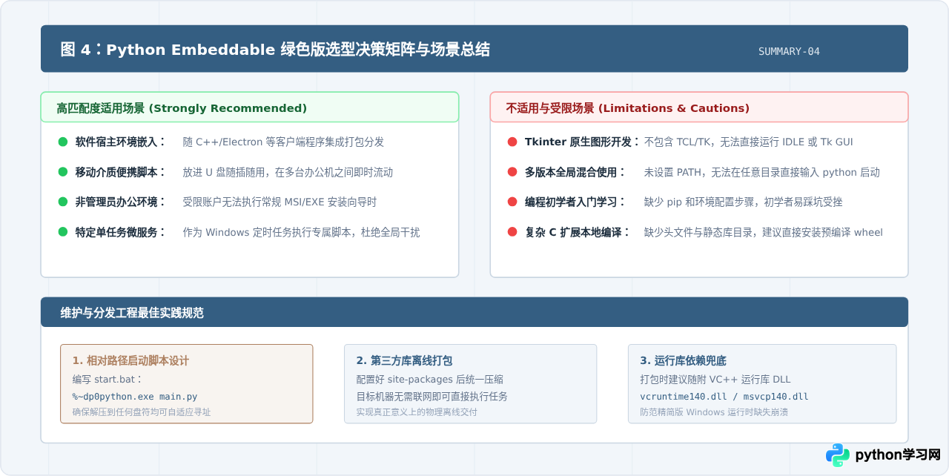Select the '高匹配度适用场景 (Strongly Recommended)' heading
Viewport: 949px width, 476px height.
(182, 108)
